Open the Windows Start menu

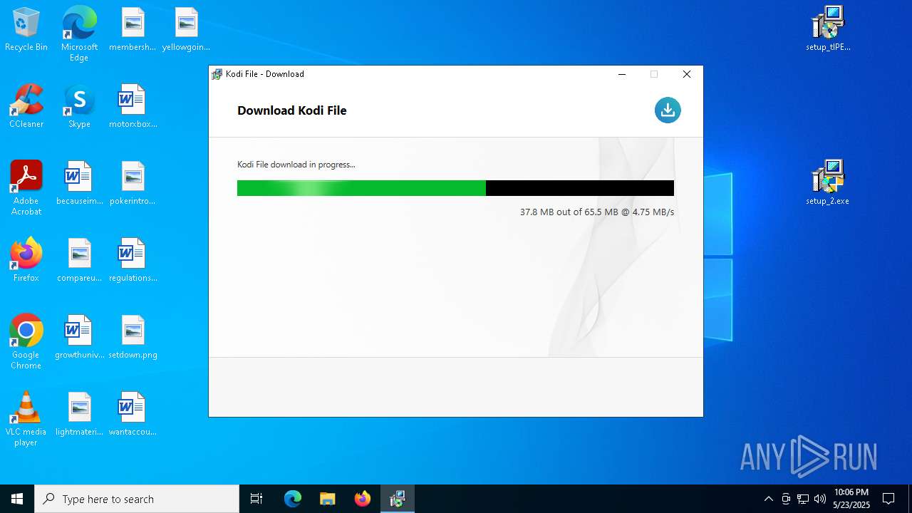click(17, 499)
